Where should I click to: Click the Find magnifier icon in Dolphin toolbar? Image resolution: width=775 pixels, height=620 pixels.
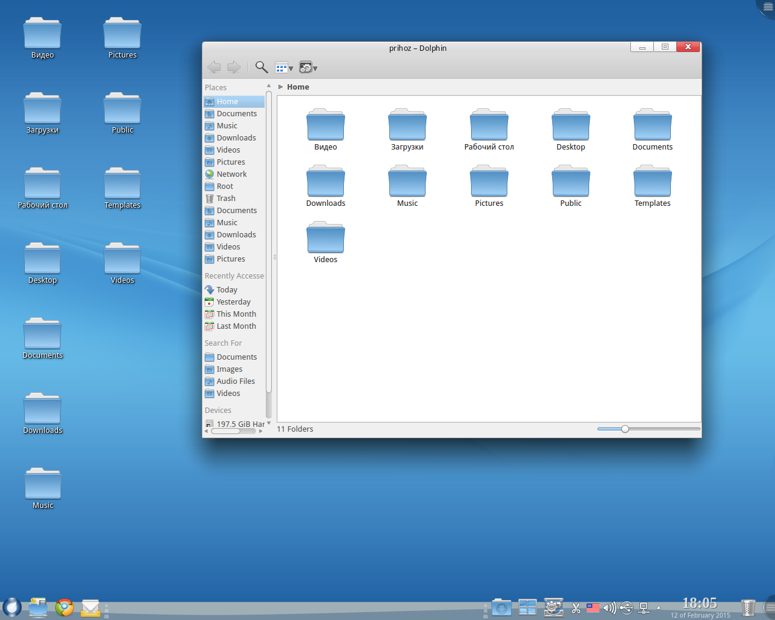[x=261, y=67]
